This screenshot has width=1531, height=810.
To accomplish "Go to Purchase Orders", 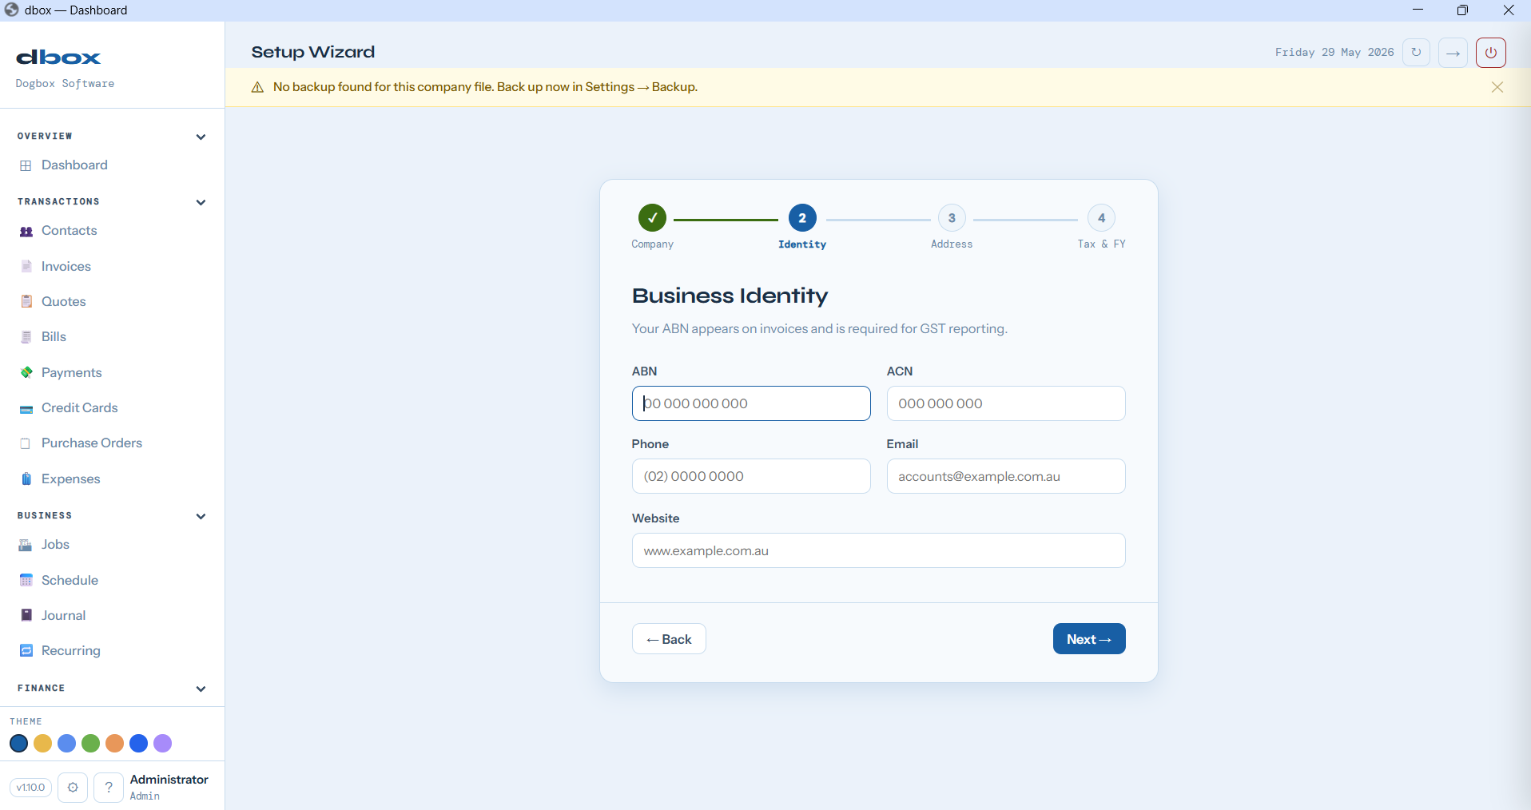I will coord(92,443).
